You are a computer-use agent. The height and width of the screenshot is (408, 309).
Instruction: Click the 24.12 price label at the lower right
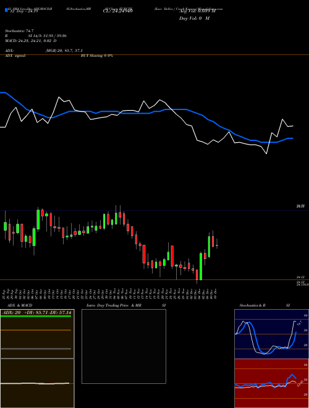pyautogui.click(x=300, y=278)
